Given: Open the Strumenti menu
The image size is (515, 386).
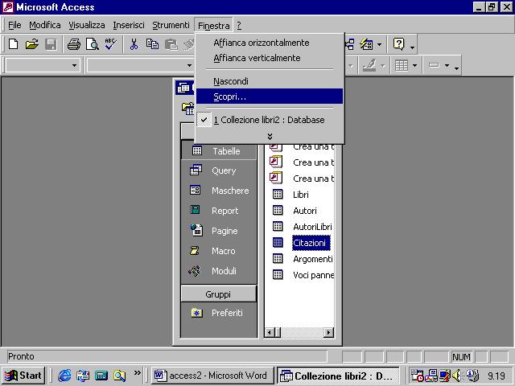Looking at the screenshot, I should 171,25.
